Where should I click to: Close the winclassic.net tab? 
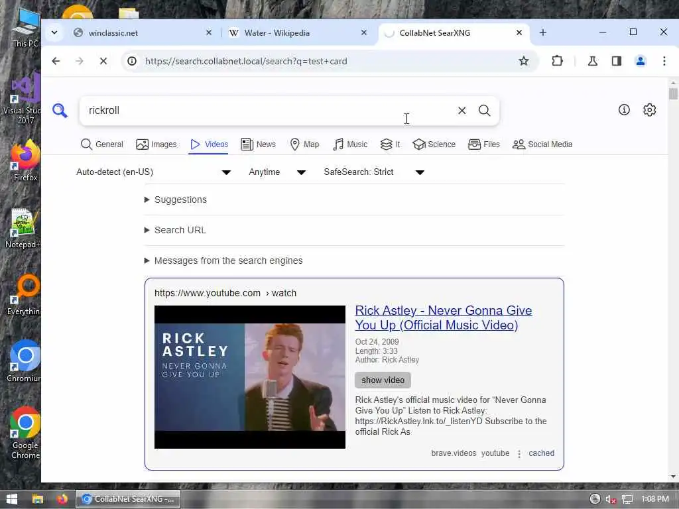(x=209, y=32)
